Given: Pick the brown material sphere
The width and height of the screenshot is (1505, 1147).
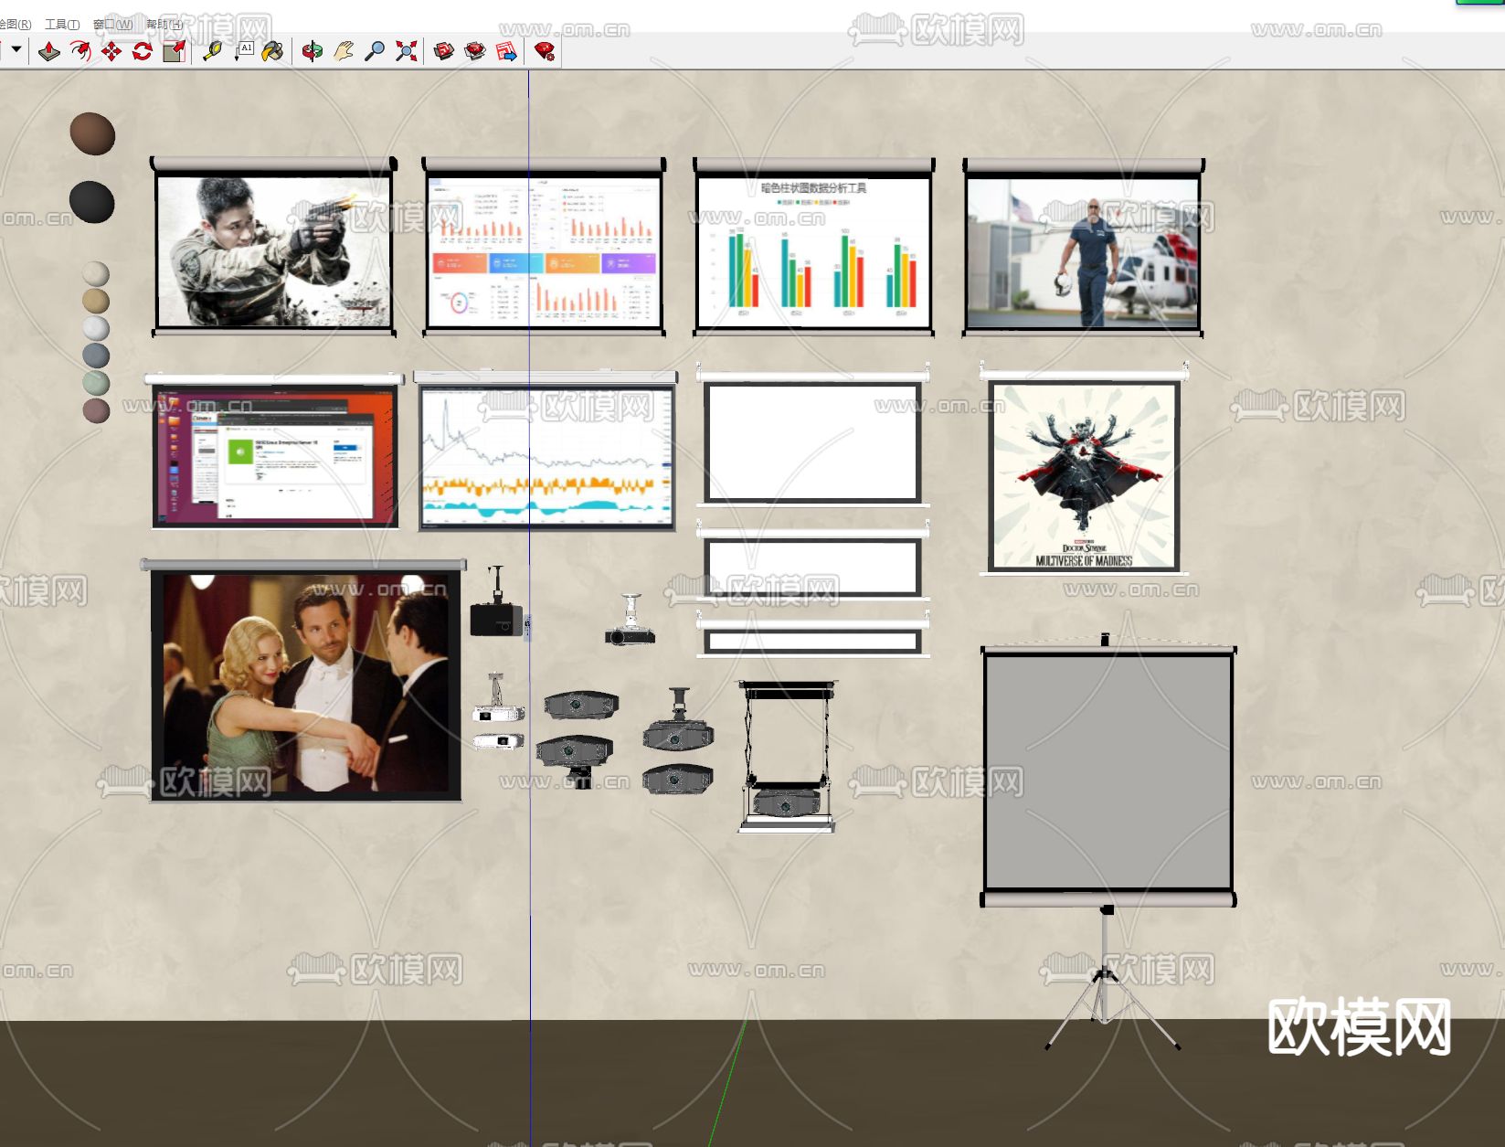Looking at the screenshot, I should [x=92, y=133].
